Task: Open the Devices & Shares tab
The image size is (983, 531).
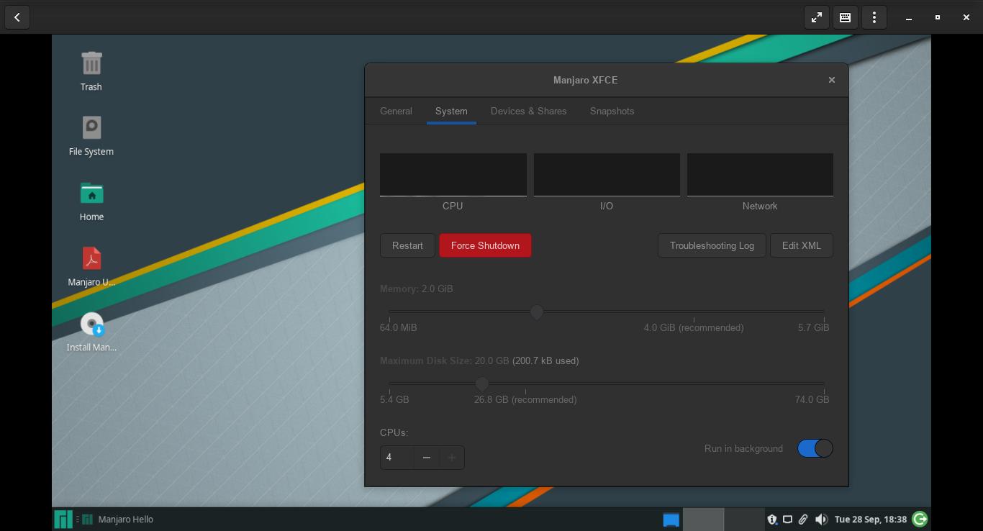Action: [x=528, y=111]
